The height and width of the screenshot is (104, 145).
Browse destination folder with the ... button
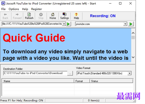point(70,73)
